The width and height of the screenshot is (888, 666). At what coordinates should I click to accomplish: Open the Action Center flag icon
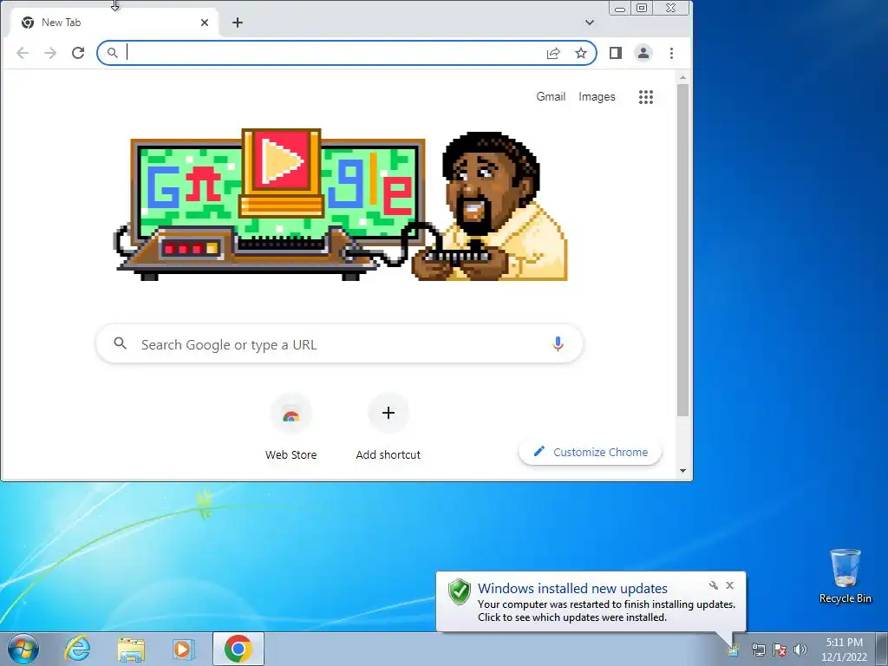click(x=780, y=650)
